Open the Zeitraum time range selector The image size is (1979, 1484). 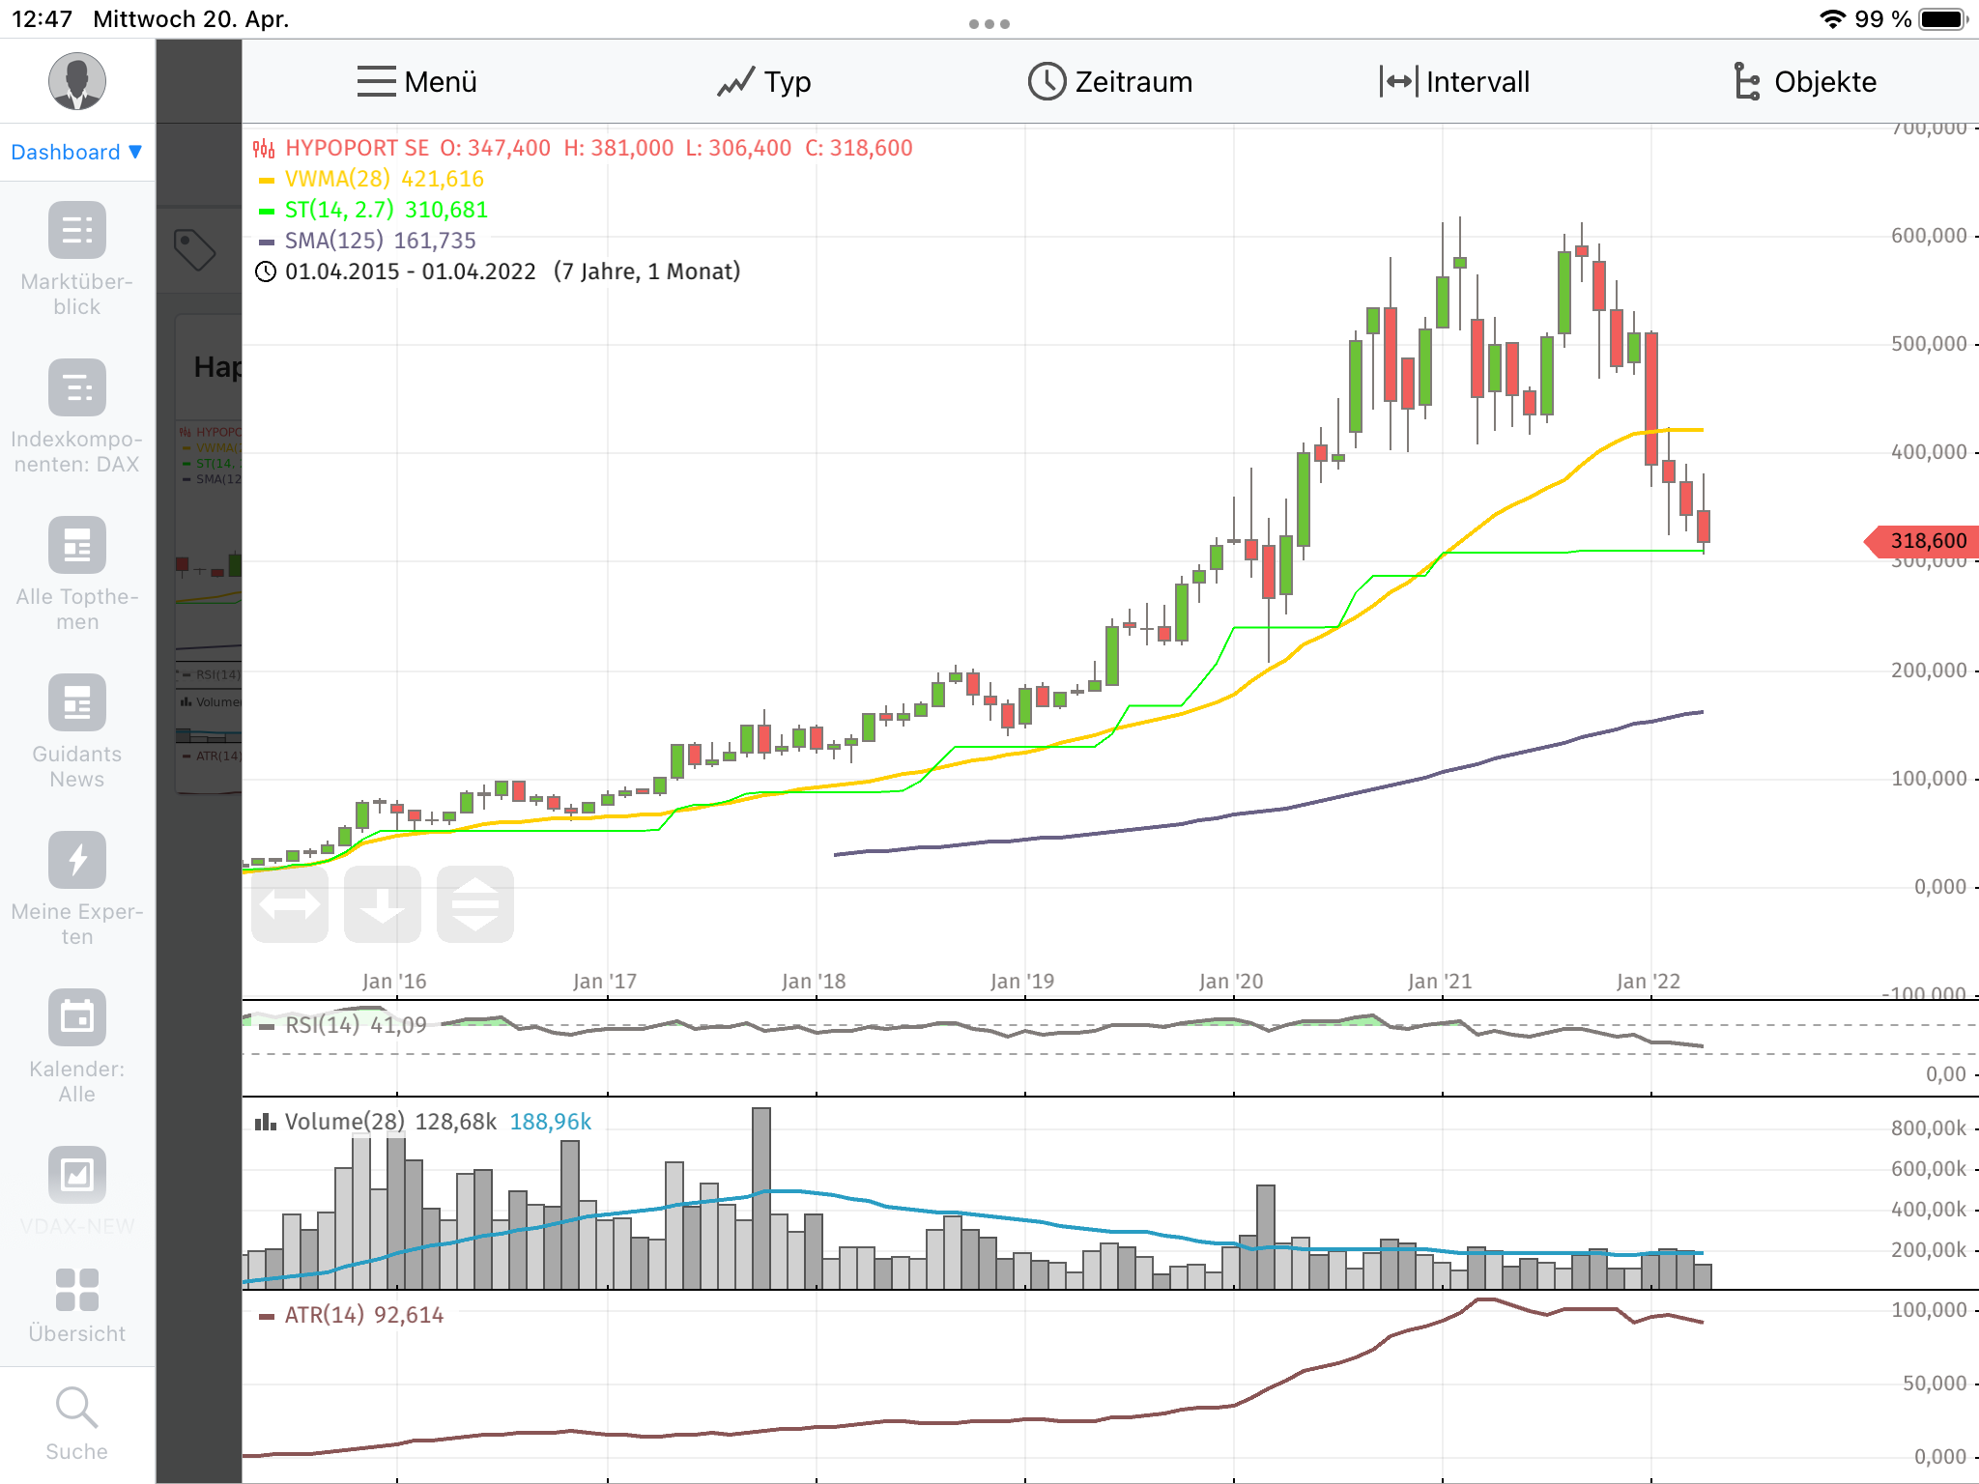coord(1110,82)
